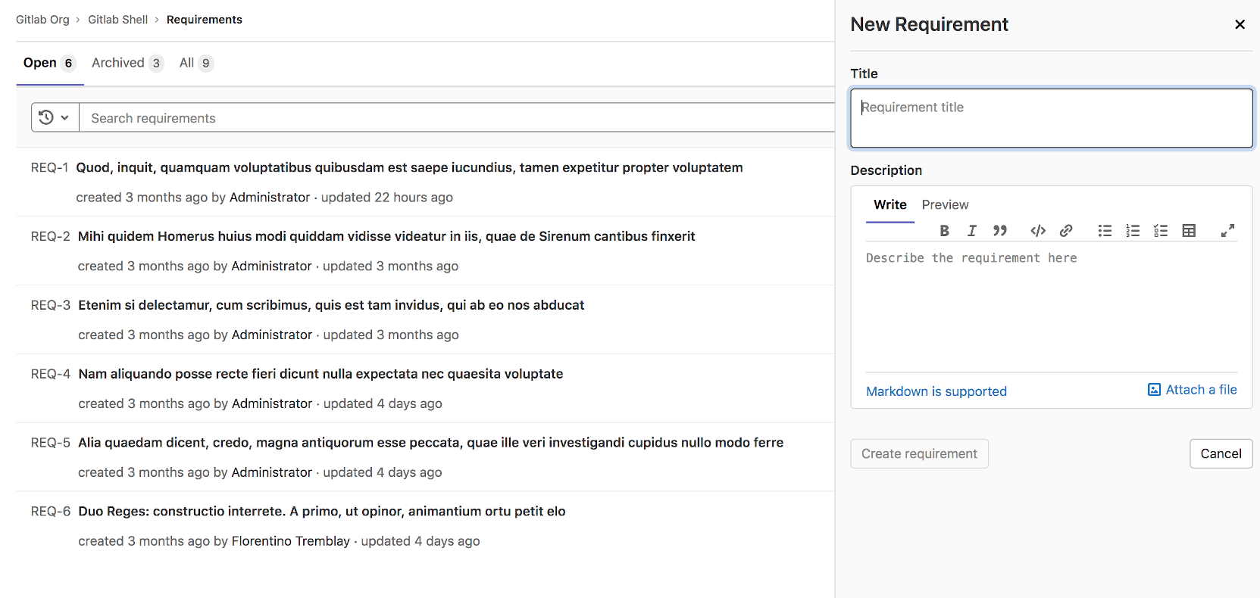Insert a numbered list in description

1133,231
